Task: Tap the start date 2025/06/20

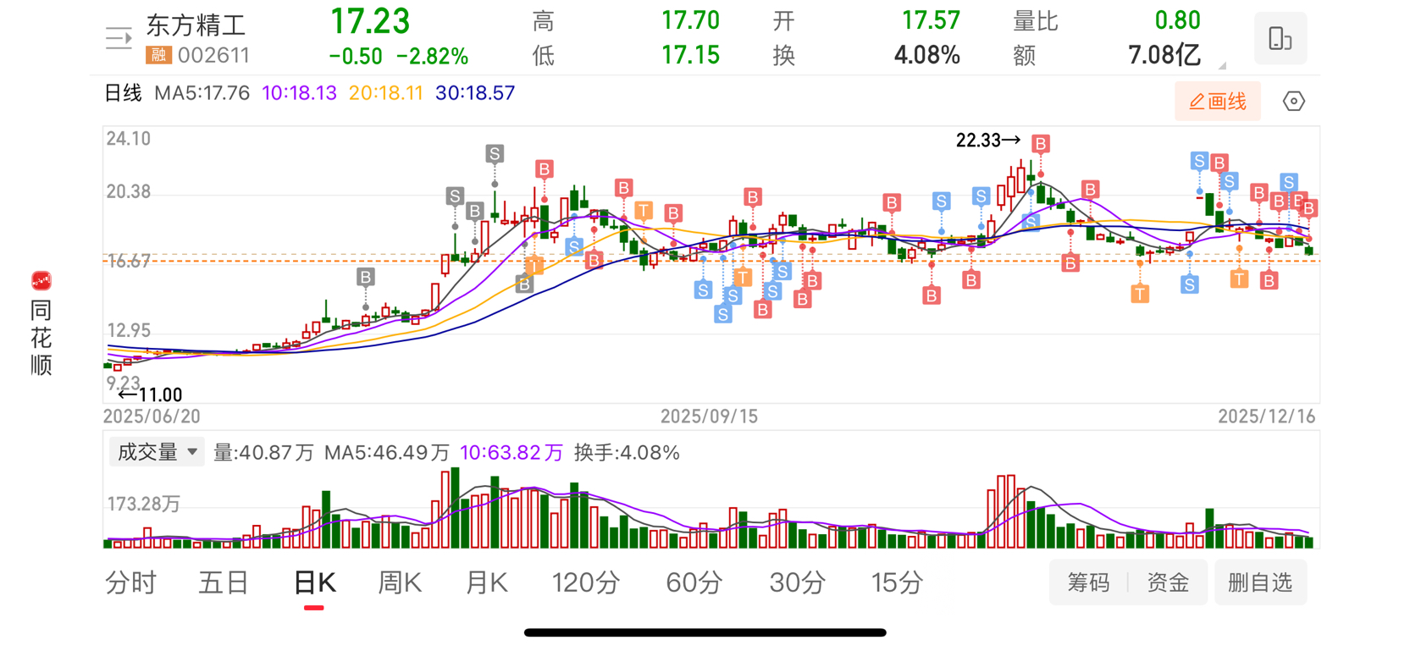Action: coord(152,417)
